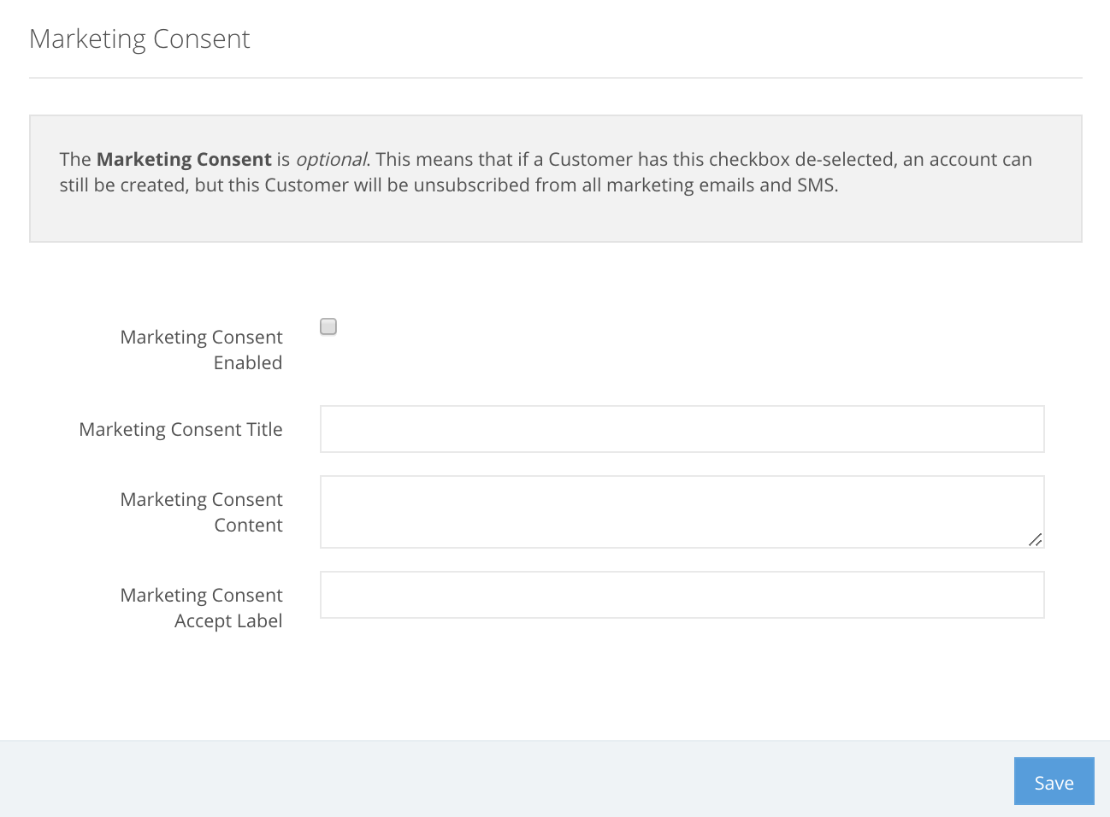Click the textarea resize handle
The height and width of the screenshot is (817, 1110).
click(x=1036, y=540)
